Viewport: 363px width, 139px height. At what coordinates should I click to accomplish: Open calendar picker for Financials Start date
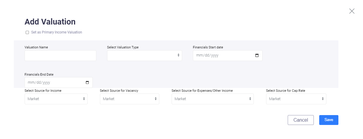pyautogui.click(x=257, y=56)
